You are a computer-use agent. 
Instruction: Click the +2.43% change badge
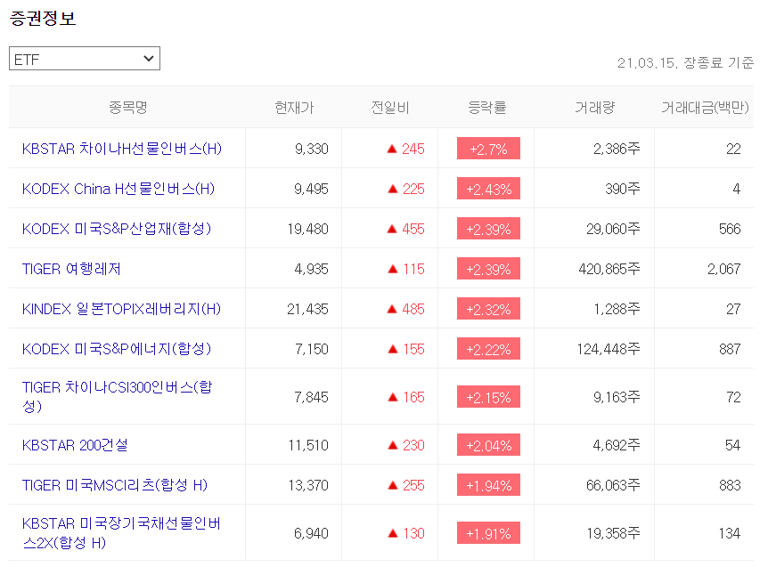tap(488, 189)
